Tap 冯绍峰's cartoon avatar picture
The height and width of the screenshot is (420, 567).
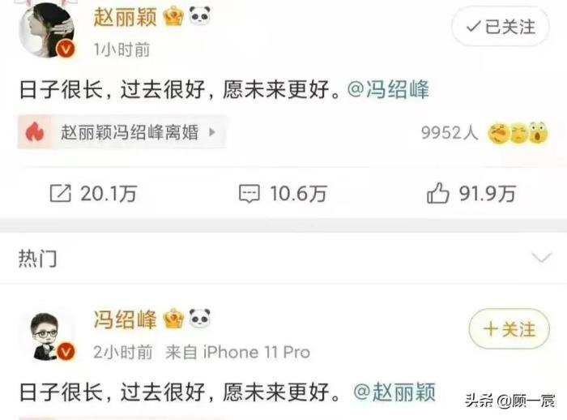coord(46,336)
